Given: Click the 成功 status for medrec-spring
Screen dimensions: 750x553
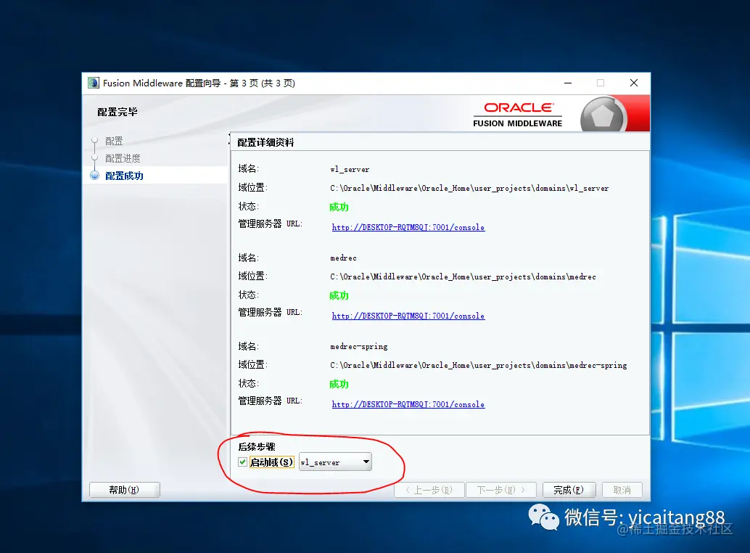Looking at the screenshot, I should point(339,384).
